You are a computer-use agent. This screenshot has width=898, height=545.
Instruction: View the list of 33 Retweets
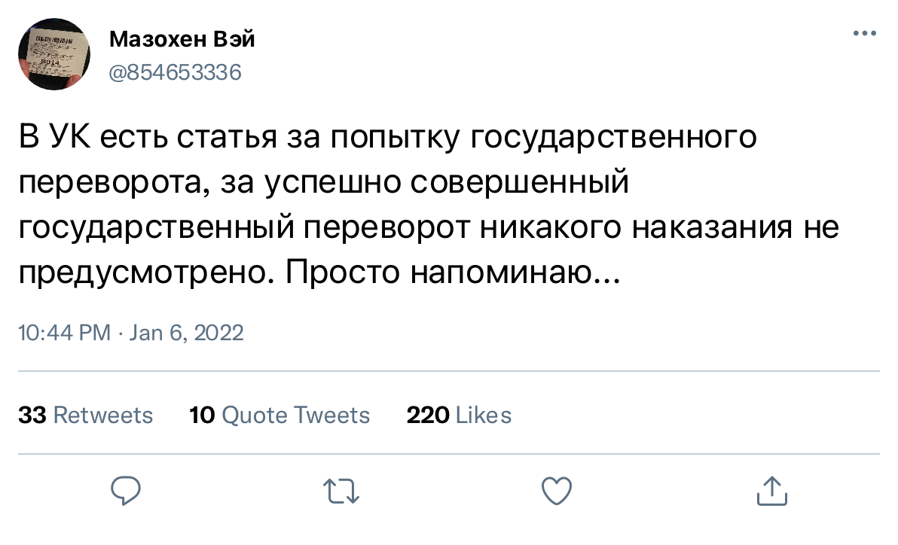tap(85, 415)
